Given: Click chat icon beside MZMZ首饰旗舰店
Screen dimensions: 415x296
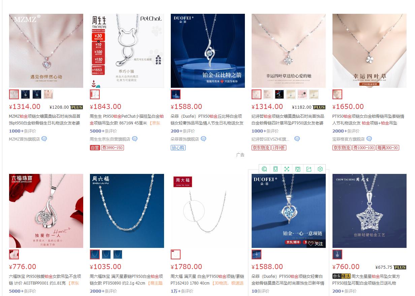Looking at the screenshot, I should tap(44, 139).
